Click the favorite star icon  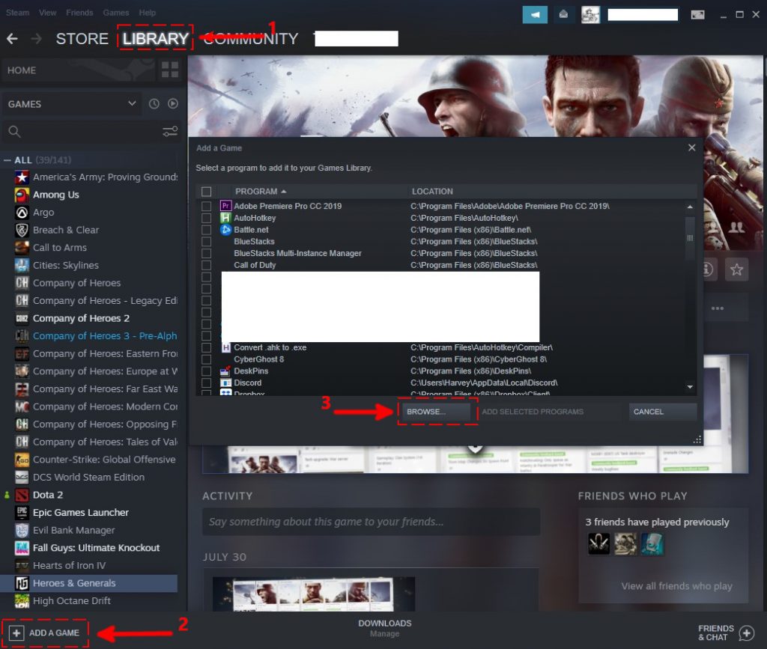click(x=736, y=269)
